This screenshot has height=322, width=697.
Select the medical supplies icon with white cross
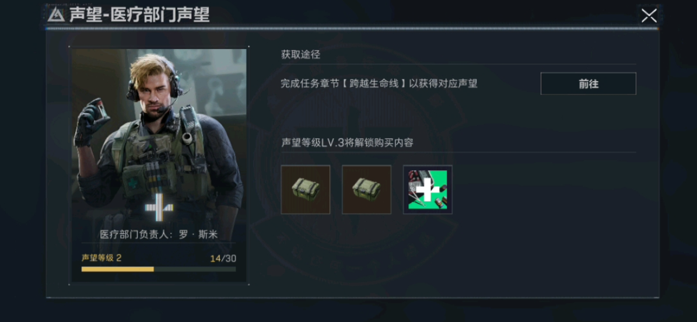tap(428, 190)
